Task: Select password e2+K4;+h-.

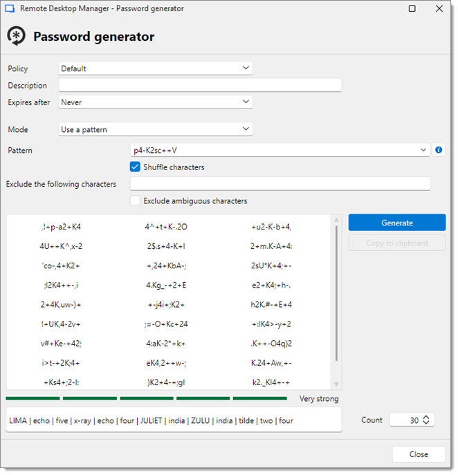Action: tap(273, 286)
